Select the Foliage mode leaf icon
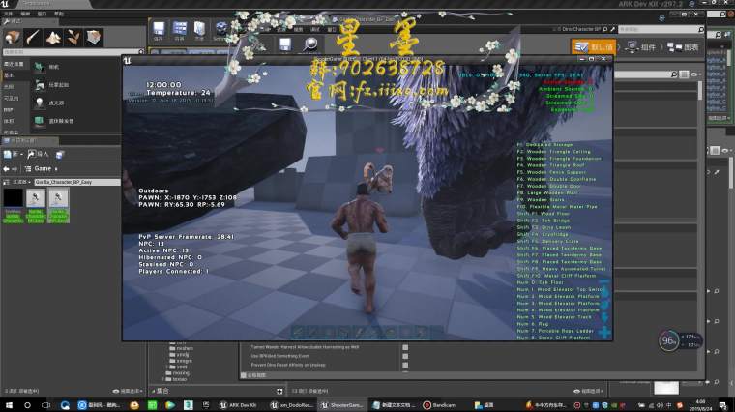Image resolution: width=735 pixels, height=412 pixels. 73,37
